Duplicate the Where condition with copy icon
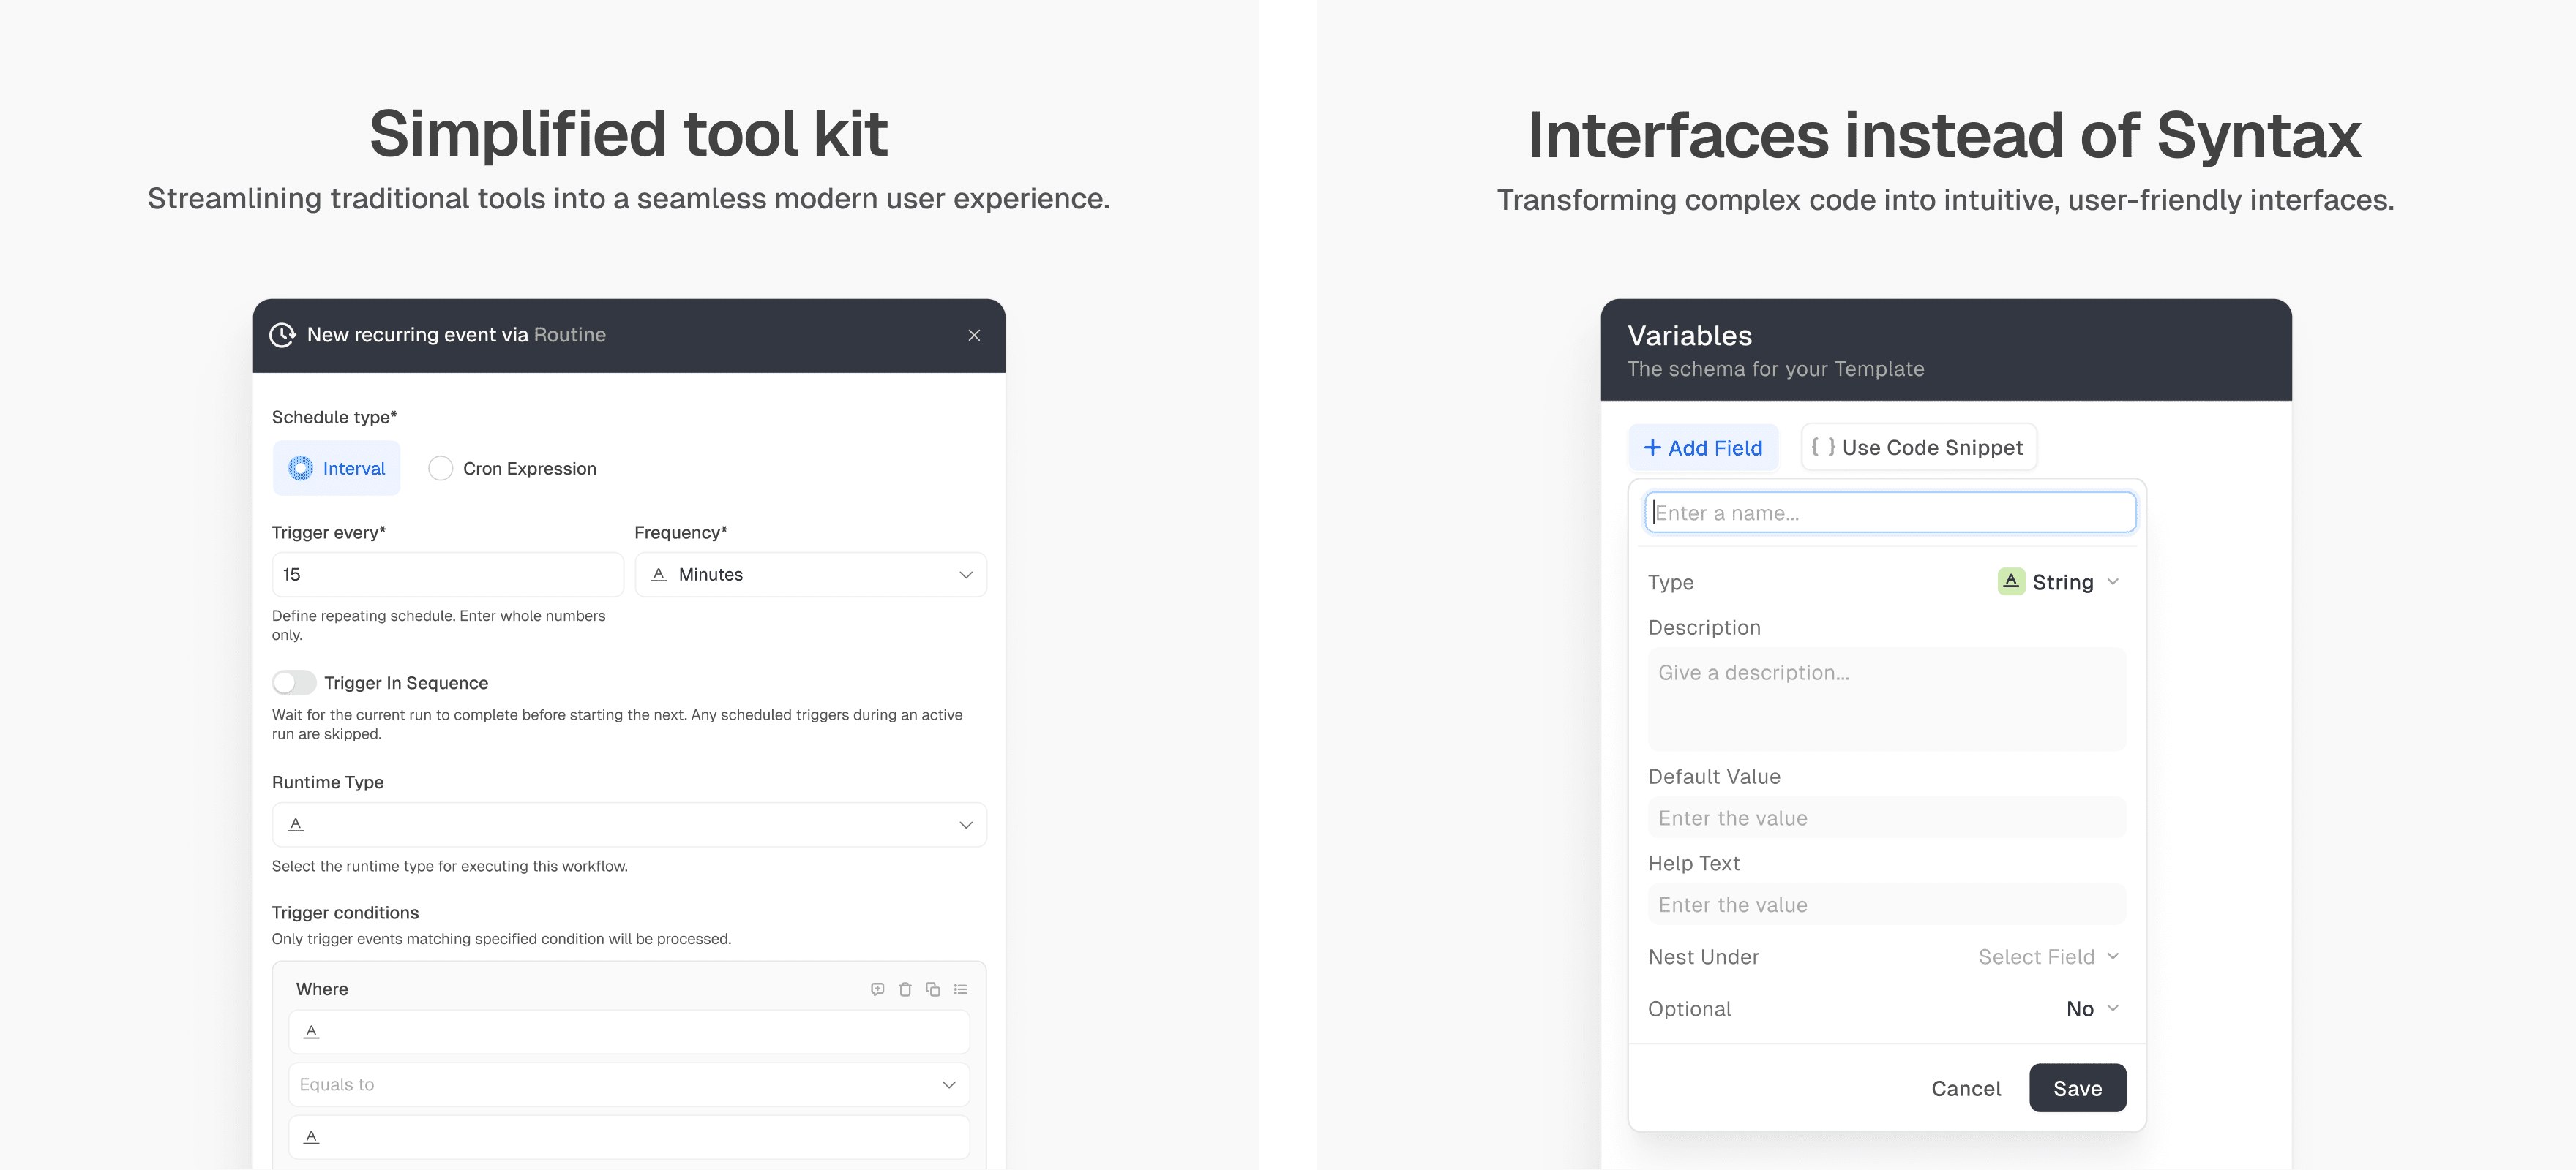 [933, 989]
